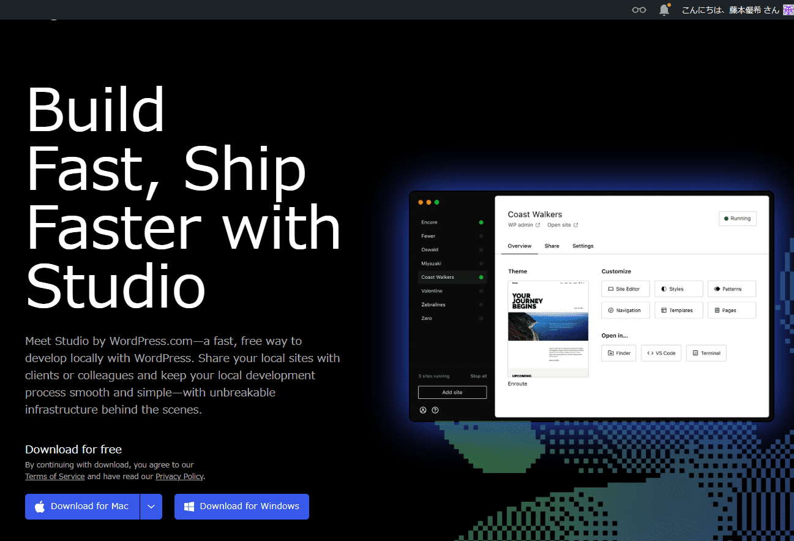Click the Templates button

tap(678, 311)
